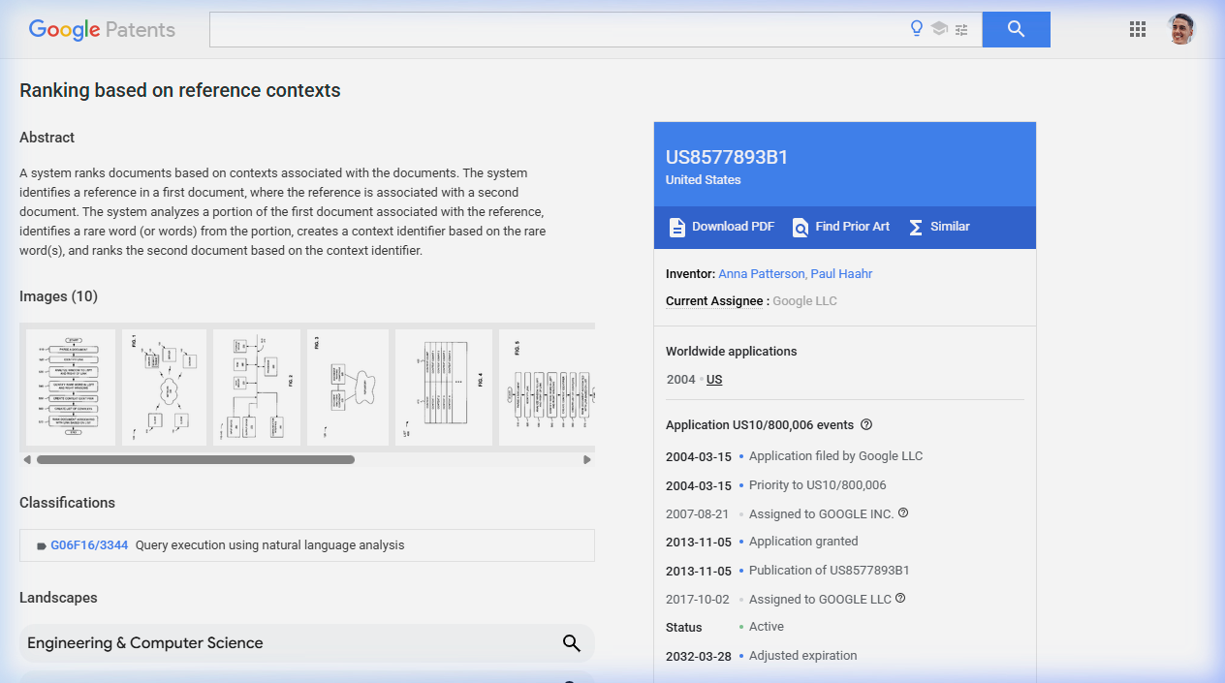Image resolution: width=1225 pixels, height=683 pixels.
Task: Search the Engineering & Computer Science landscape
Action: click(x=572, y=642)
